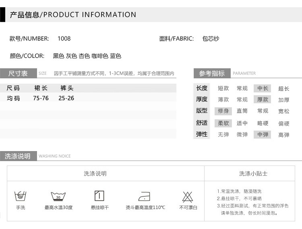The height and width of the screenshot is (229, 302).
Task: Click the 裤头 column header
Action: click(x=67, y=88)
